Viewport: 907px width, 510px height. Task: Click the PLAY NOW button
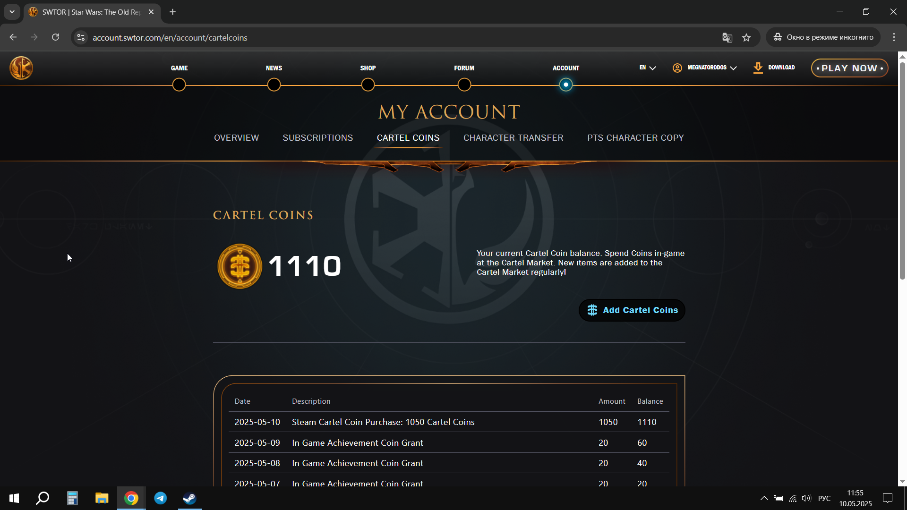849,68
